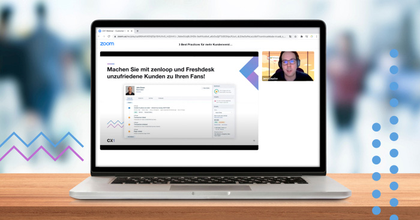Click the lock icon beside zoom.us
The image size is (420, 220).
coord(115,36)
